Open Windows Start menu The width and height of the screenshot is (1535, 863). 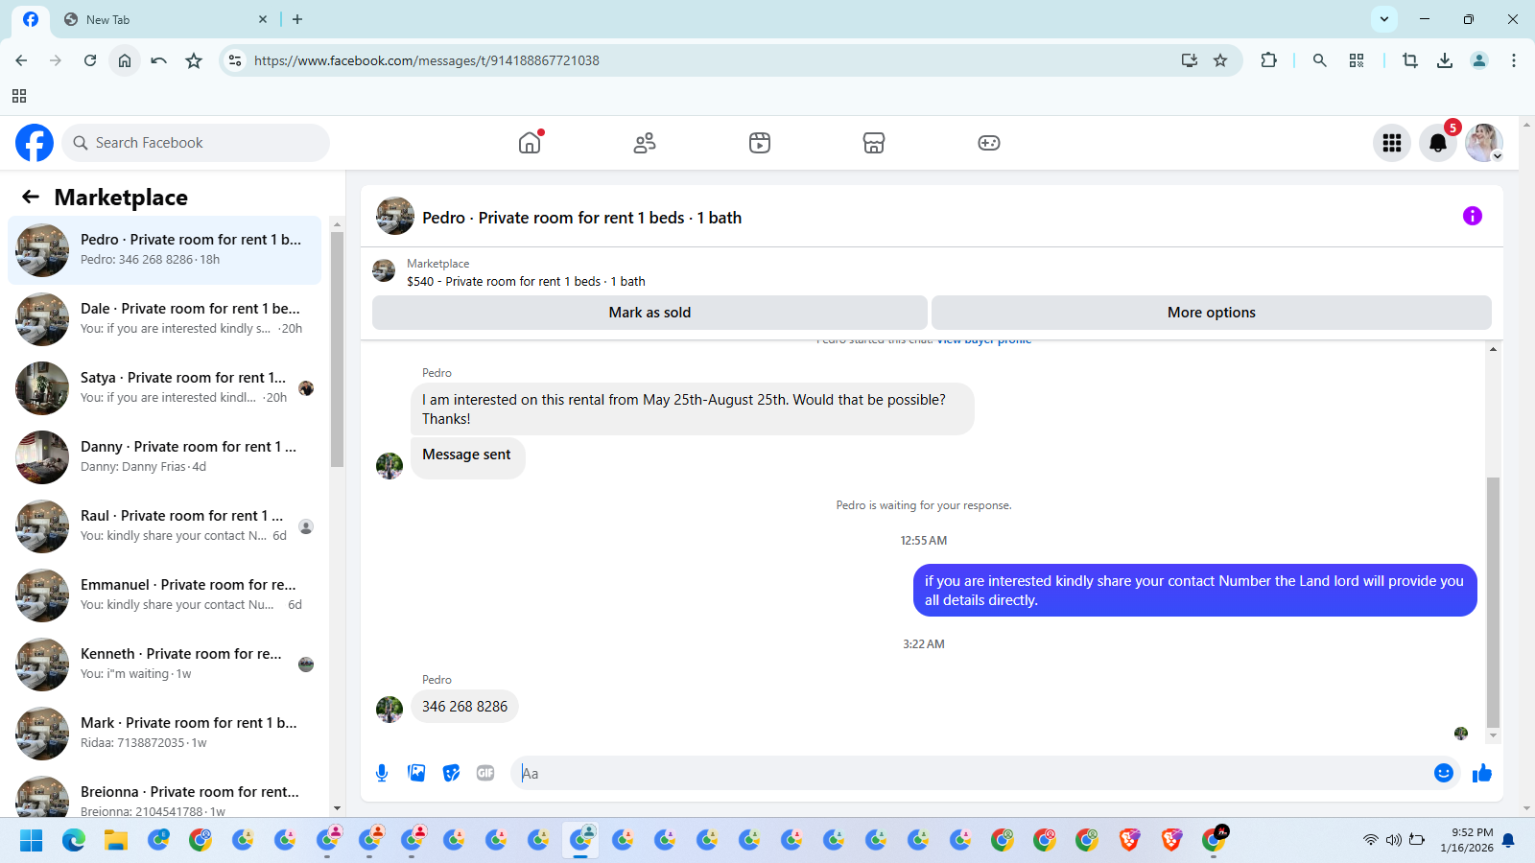click(x=32, y=840)
